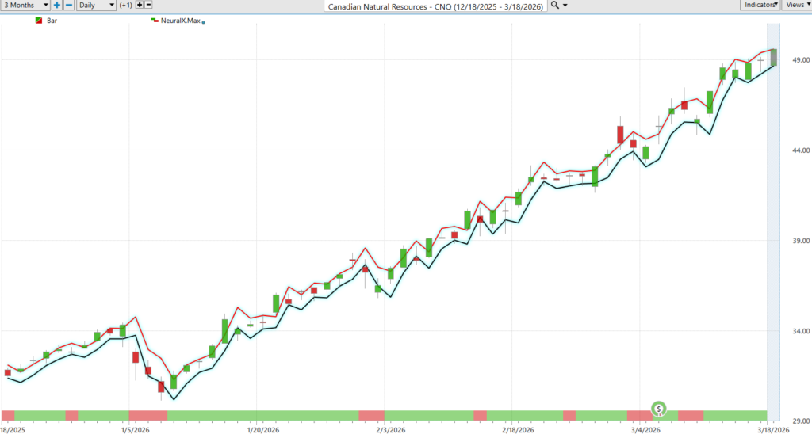This screenshot has height=438, width=812.
Task: Click the green dollar dividend marker
Action: click(659, 409)
